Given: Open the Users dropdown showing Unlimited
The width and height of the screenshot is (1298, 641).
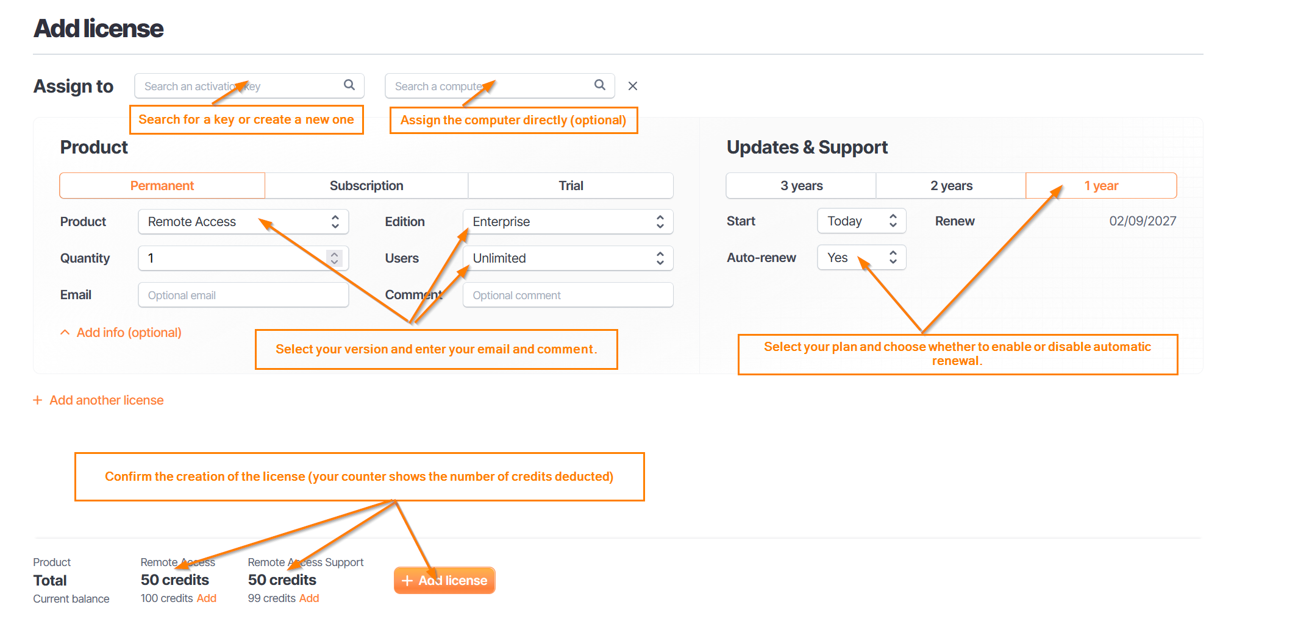Looking at the screenshot, I should pos(568,258).
